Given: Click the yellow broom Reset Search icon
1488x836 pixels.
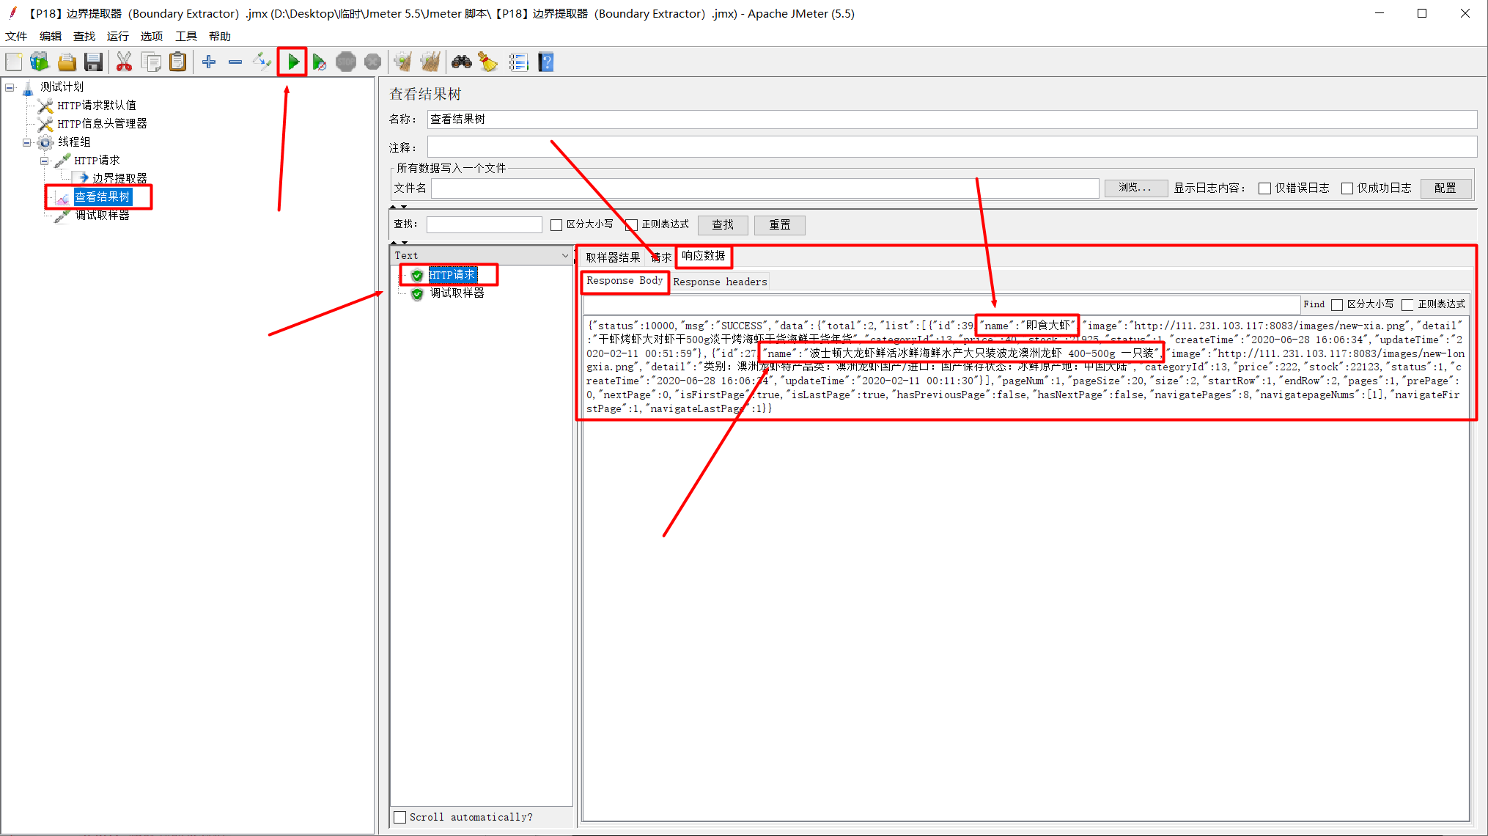Looking at the screenshot, I should [488, 62].
